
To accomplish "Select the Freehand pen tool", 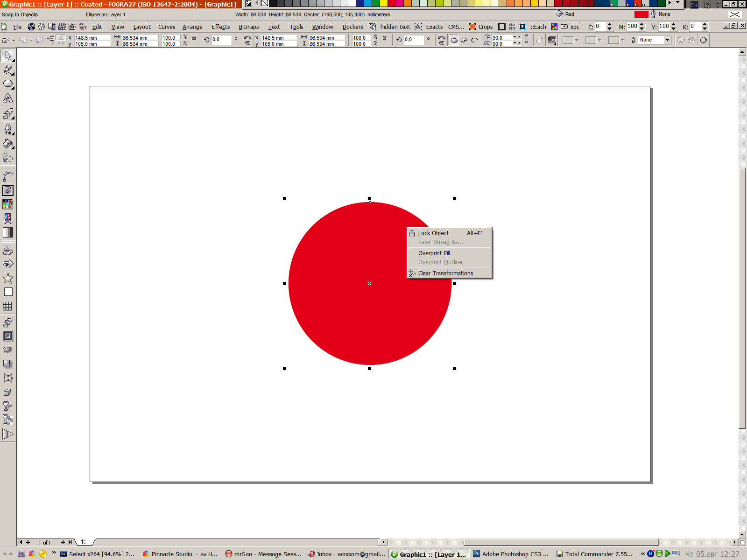I will [x=8, y=70].
